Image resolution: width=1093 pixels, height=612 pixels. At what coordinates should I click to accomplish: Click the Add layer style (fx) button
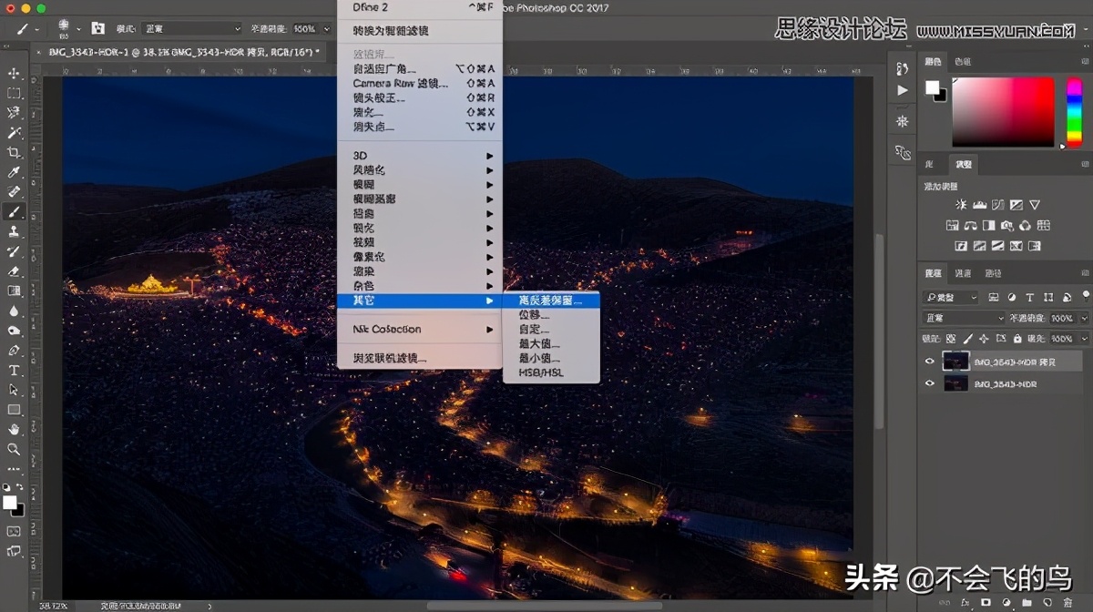tap(965, 602)
